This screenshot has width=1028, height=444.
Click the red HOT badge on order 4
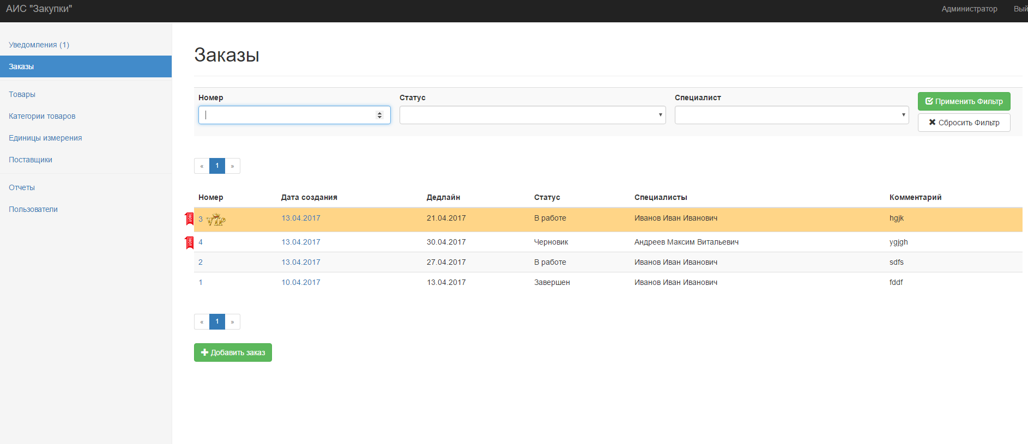point(190,243)
